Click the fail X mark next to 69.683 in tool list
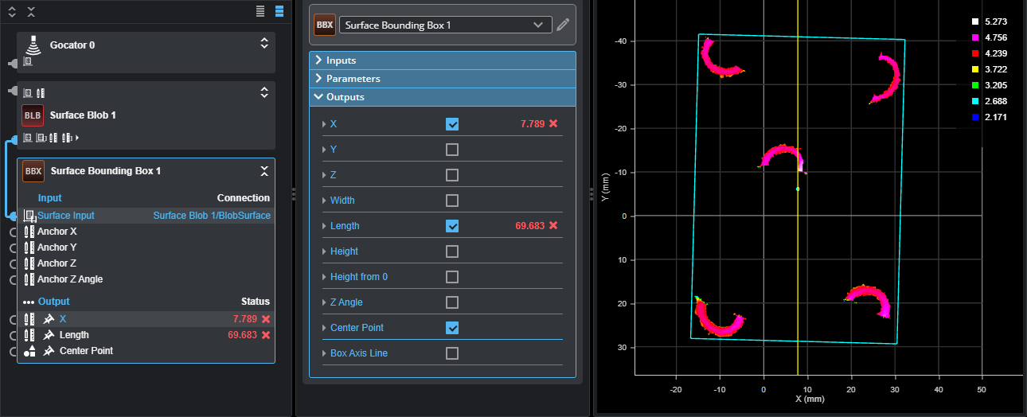This screenshot has height=417, width=1027. tap(266, 335)
